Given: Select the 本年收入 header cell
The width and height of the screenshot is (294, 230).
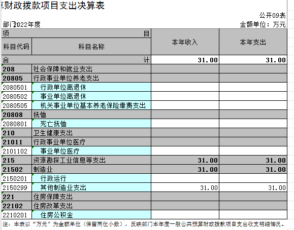Looking at the screenshot, I should pos(185,42).
